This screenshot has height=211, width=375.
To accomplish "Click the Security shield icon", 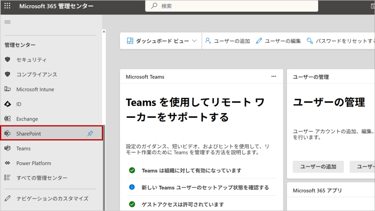I will (x=7, y=59).
